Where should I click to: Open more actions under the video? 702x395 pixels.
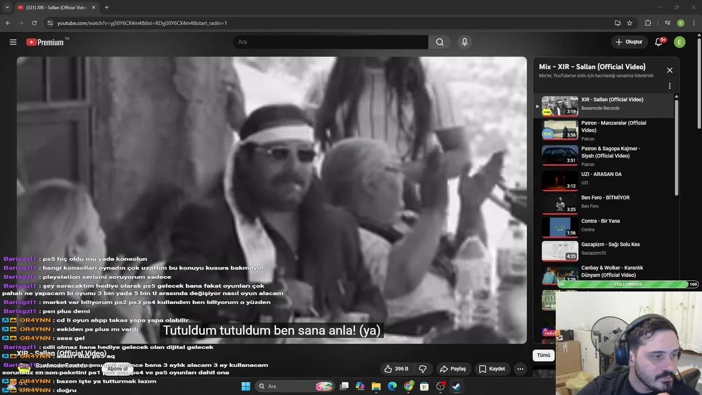click(520, 369)
